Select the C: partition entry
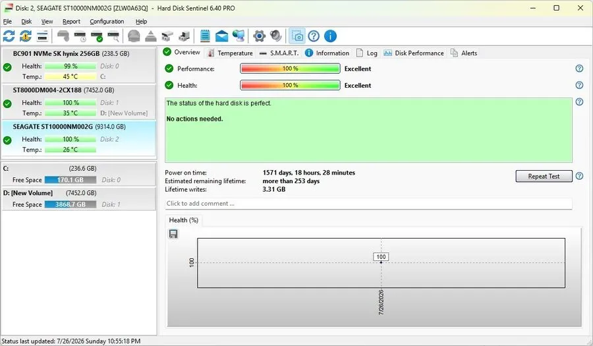The width and height of the screenshot is (593, 346). pos(78,174)
